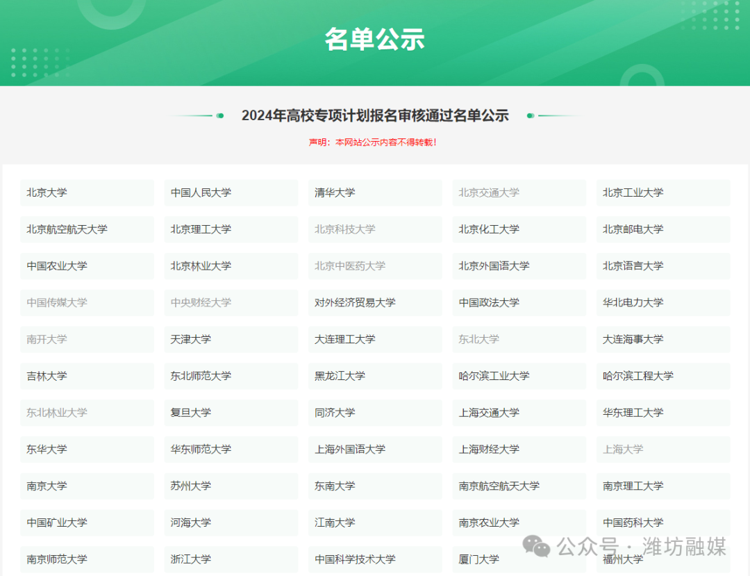This screenshot has width=750, height=576.
Task: Open 北京航空航天大学 entry
Action: coord(87,229)
